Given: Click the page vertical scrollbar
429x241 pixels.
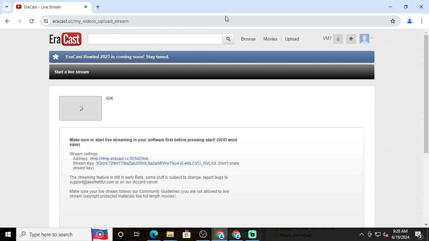Looking at the screenshot, I should tap(426, 94).
